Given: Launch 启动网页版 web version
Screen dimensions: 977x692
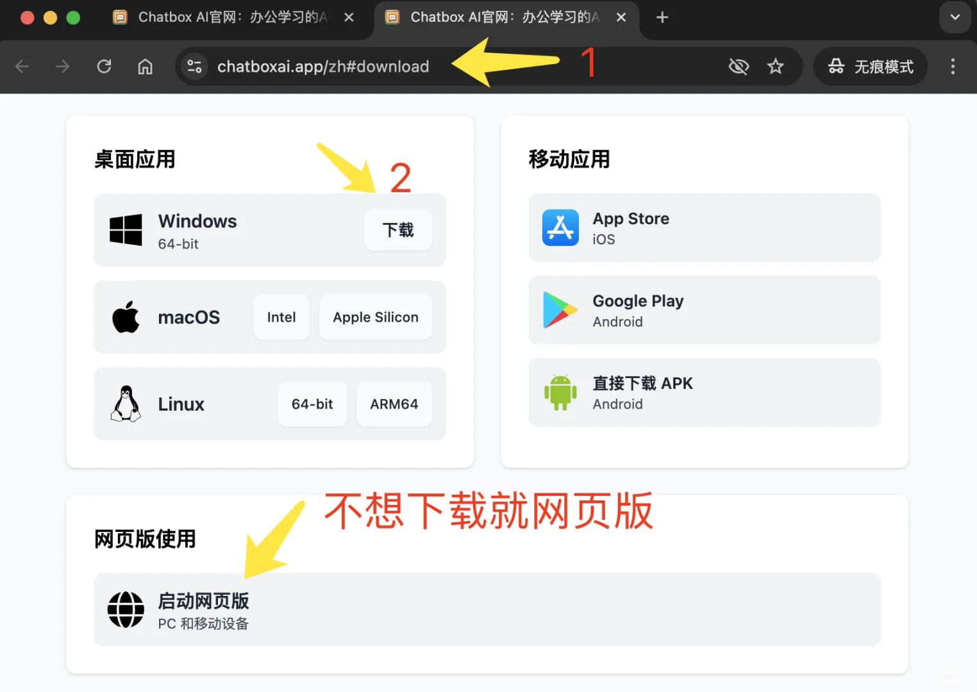Looking at the screenshot, I should [204, 601].
